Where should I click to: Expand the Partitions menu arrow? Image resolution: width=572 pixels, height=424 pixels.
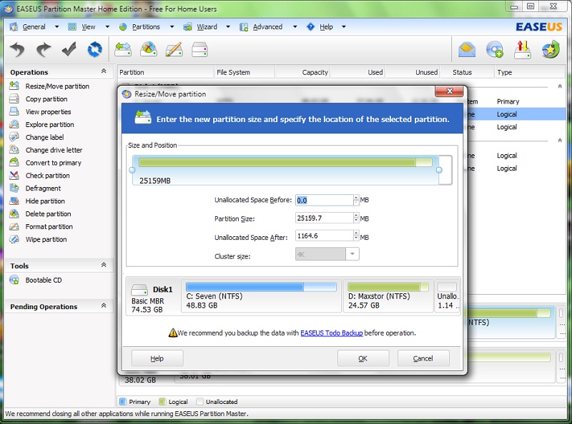172,26
